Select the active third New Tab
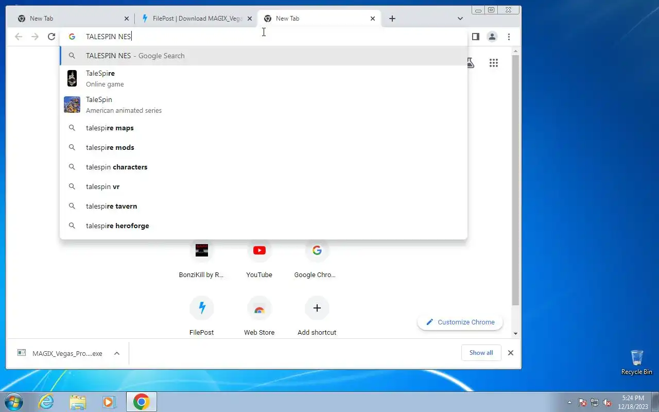Viewport: 659px width, 412px height. (x=319, y=19)
